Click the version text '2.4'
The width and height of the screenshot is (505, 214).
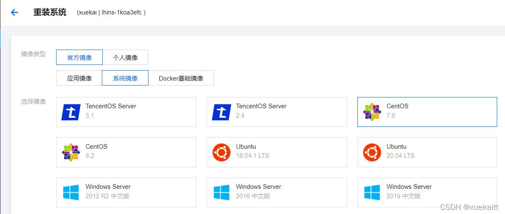[240, 116]
